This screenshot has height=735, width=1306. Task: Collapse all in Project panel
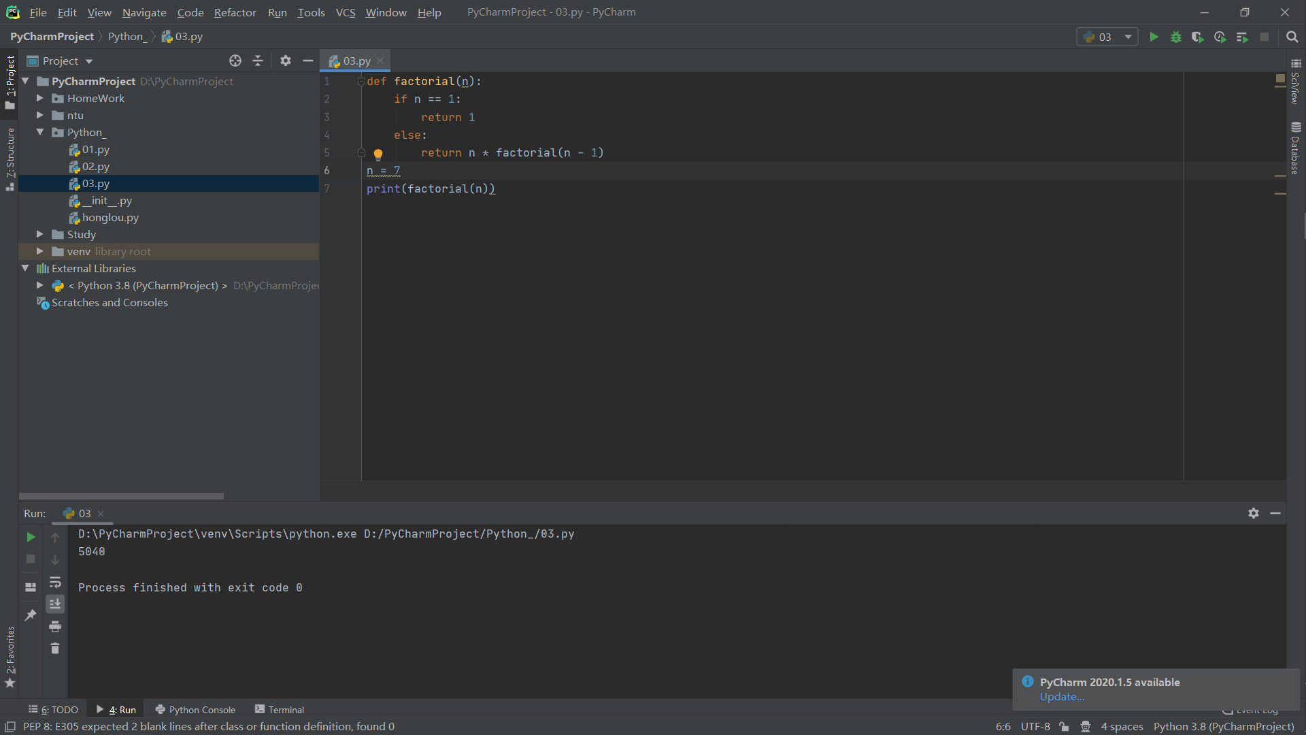[258, 61]
